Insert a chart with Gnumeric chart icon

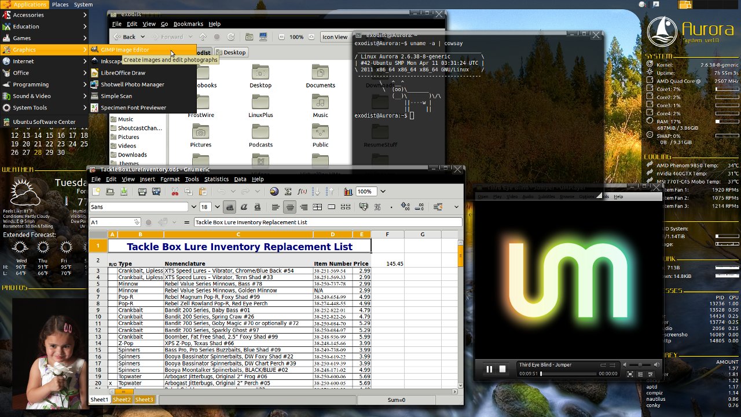349,192
